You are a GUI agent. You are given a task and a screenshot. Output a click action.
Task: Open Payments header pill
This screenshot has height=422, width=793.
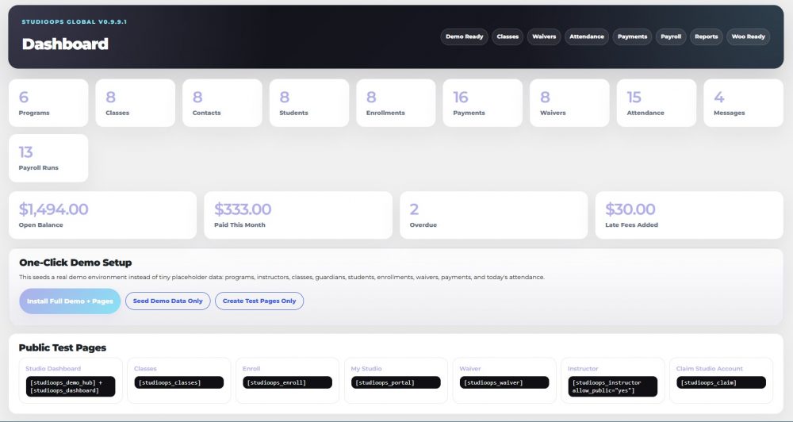[632, 36]
